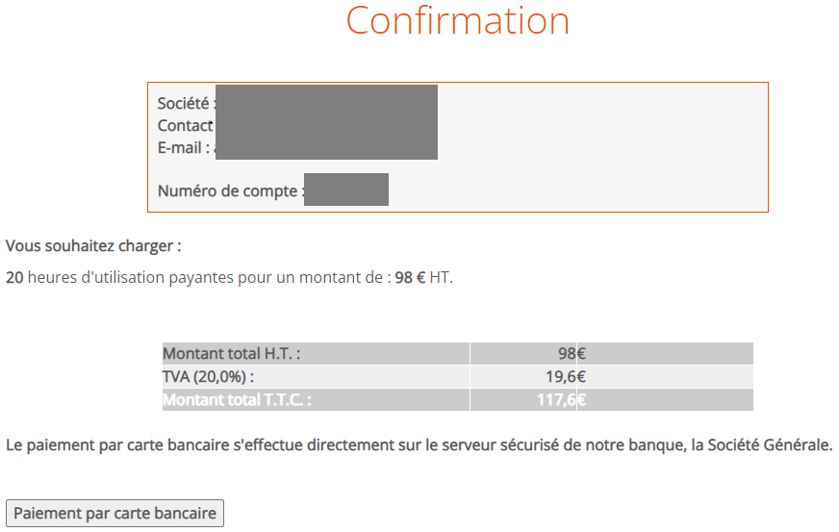
Task: Select the Société label
Action: coord(184,103)
